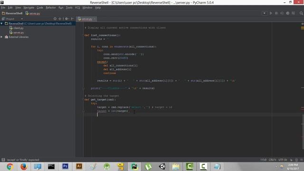Open run configuration dropdown
Viewport: 304px width, 171px height.
click(265, 13)
